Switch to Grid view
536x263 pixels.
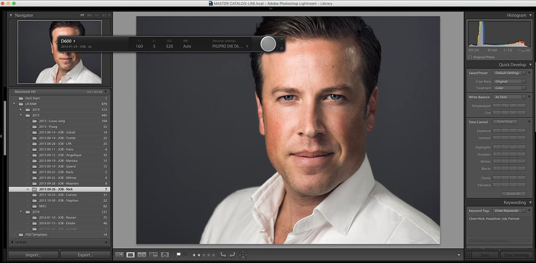tap(119, 255)
